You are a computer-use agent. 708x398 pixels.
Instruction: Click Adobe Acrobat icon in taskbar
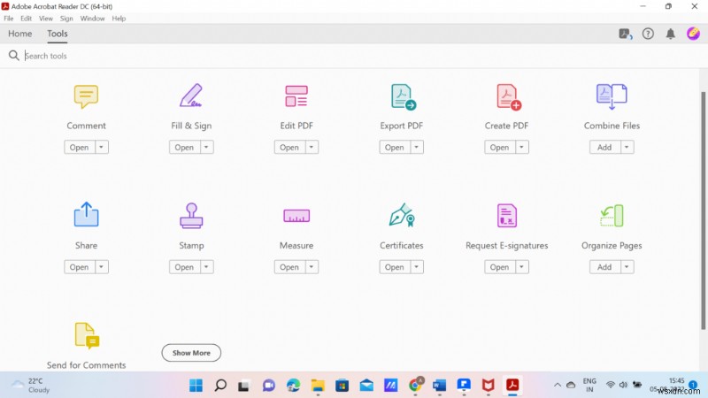[512, 386]
